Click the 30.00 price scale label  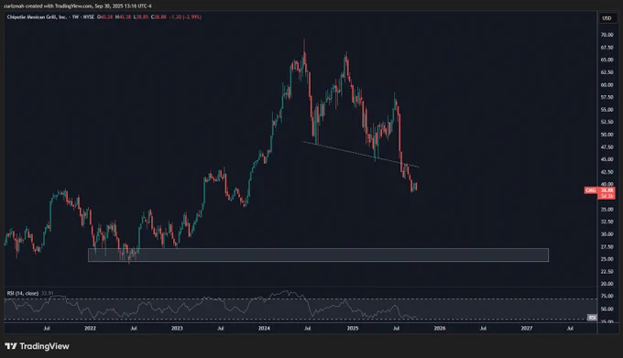point(607,234)
